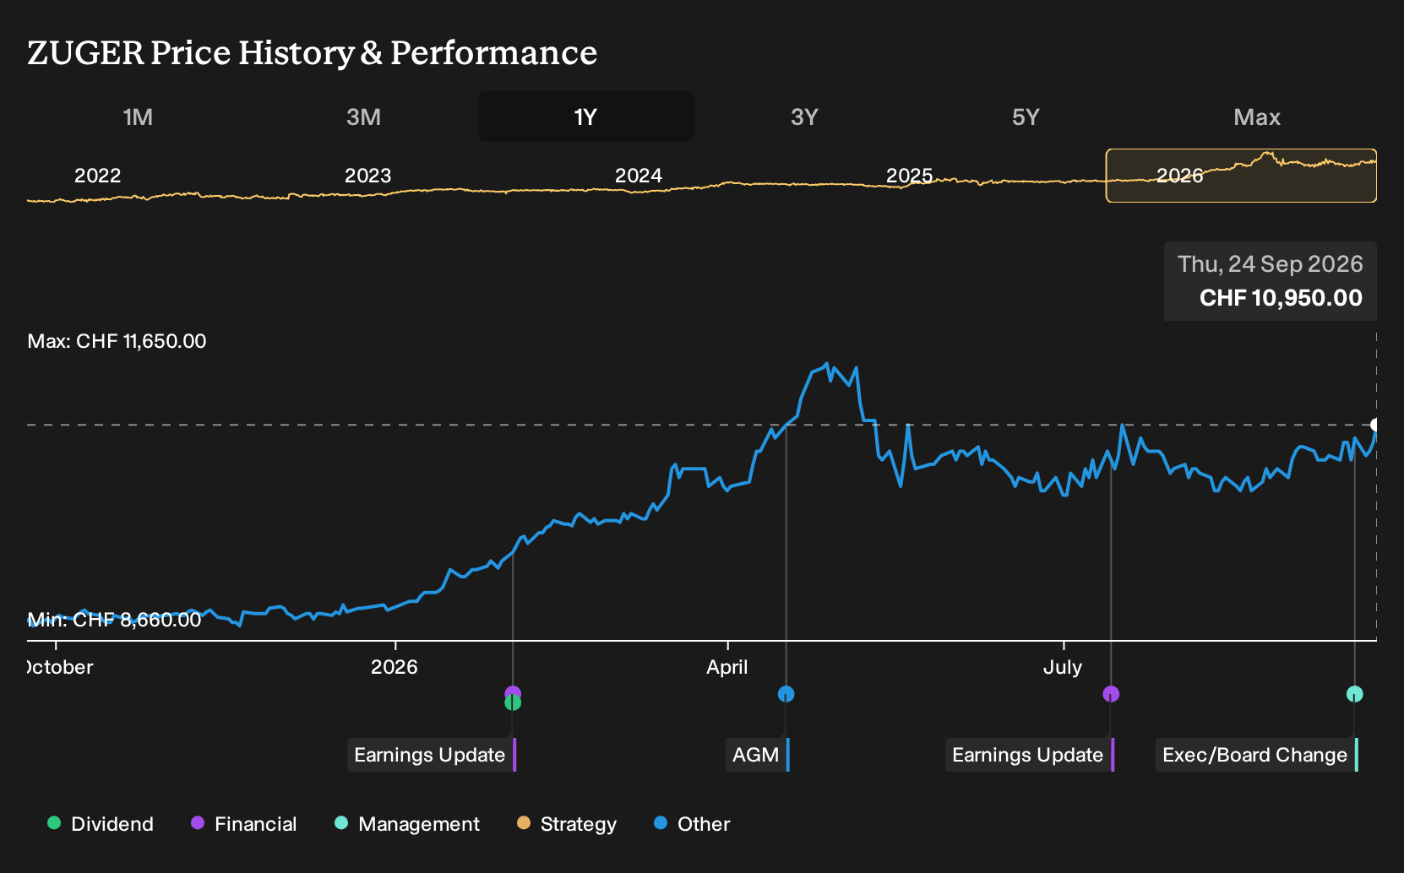Click the 2025 label in overview timeline
The image size is (1404, 873).
pos(909,176)
